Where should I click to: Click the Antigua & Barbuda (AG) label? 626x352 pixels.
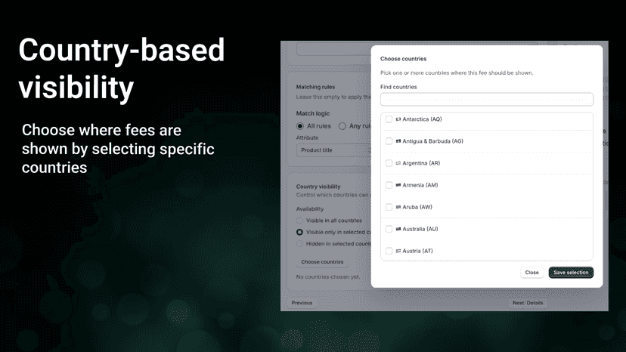(x=432, y=141)
